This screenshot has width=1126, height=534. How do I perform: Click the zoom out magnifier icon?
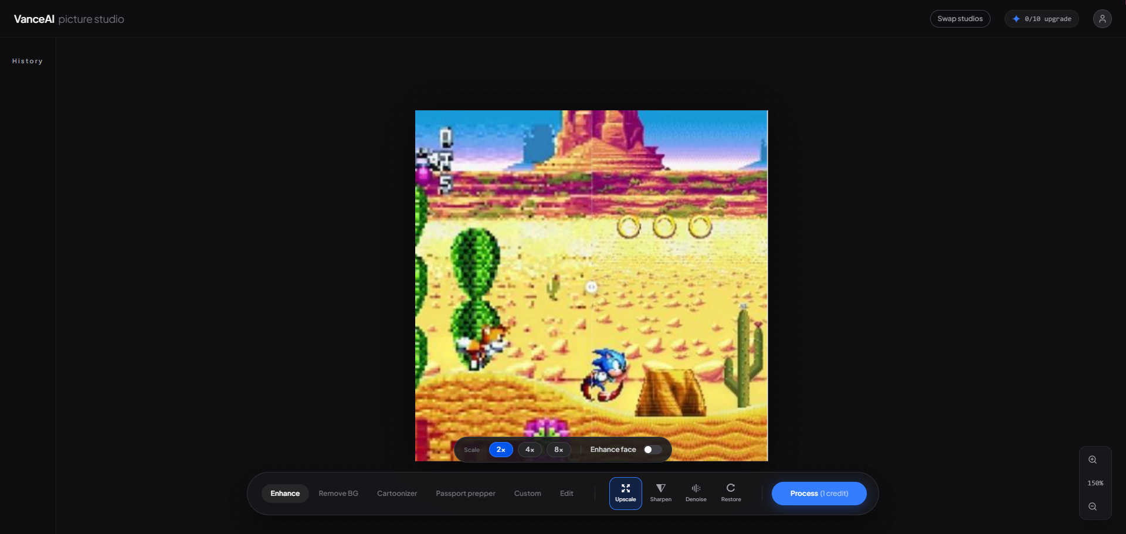[1093, 506]
